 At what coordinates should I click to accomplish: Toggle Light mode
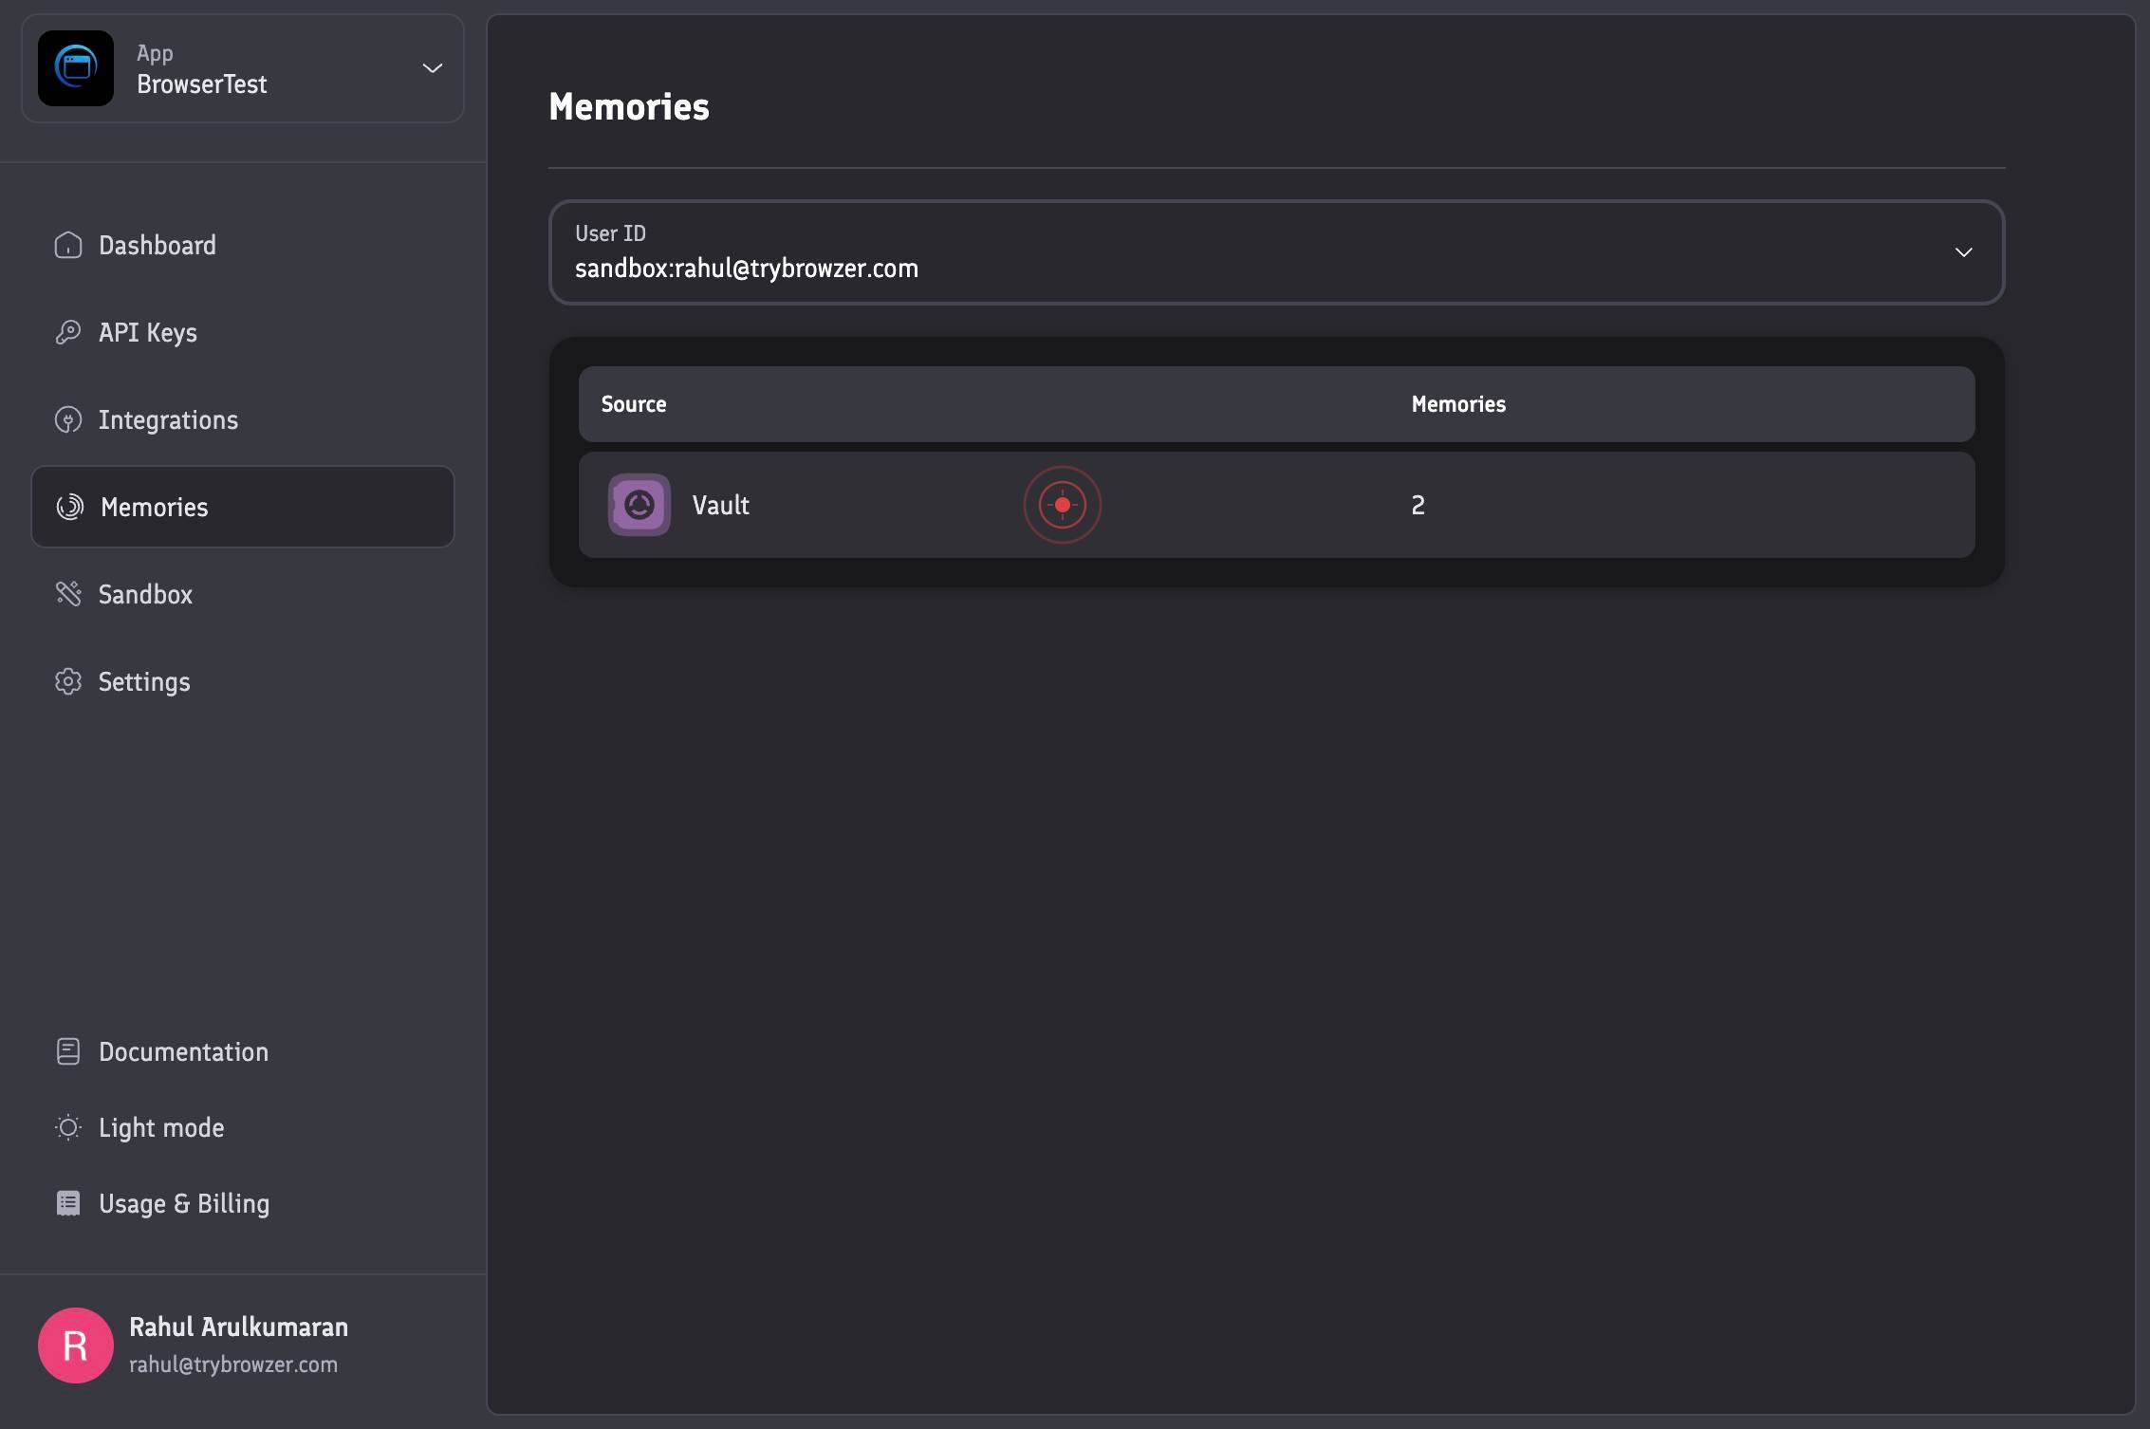point(140,1127)
